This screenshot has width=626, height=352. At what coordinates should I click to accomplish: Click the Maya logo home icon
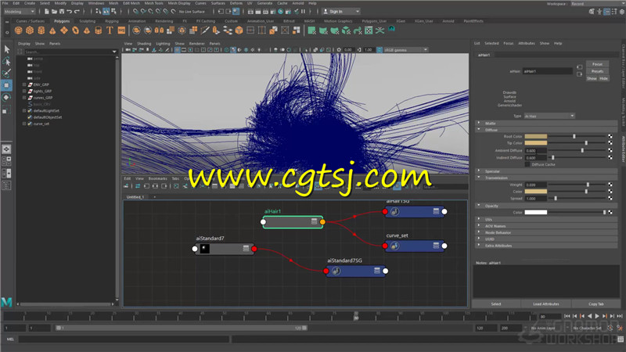[6, 302]
